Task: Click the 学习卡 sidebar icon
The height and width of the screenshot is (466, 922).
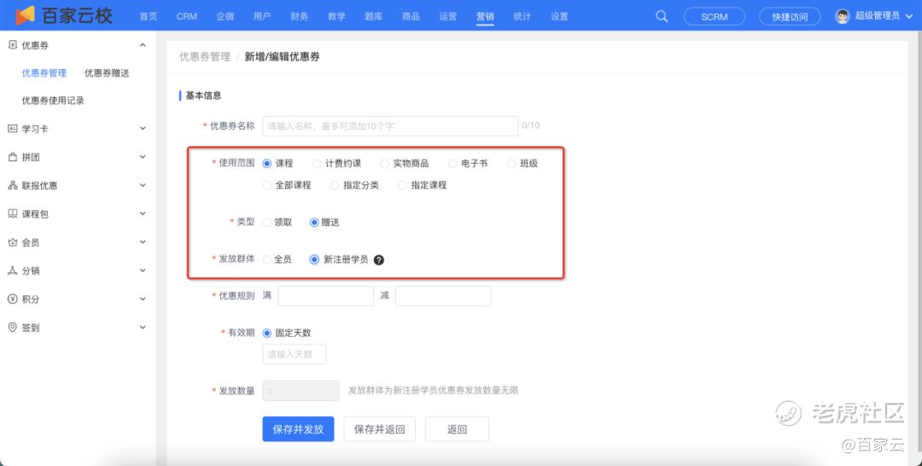Action: 12,129
